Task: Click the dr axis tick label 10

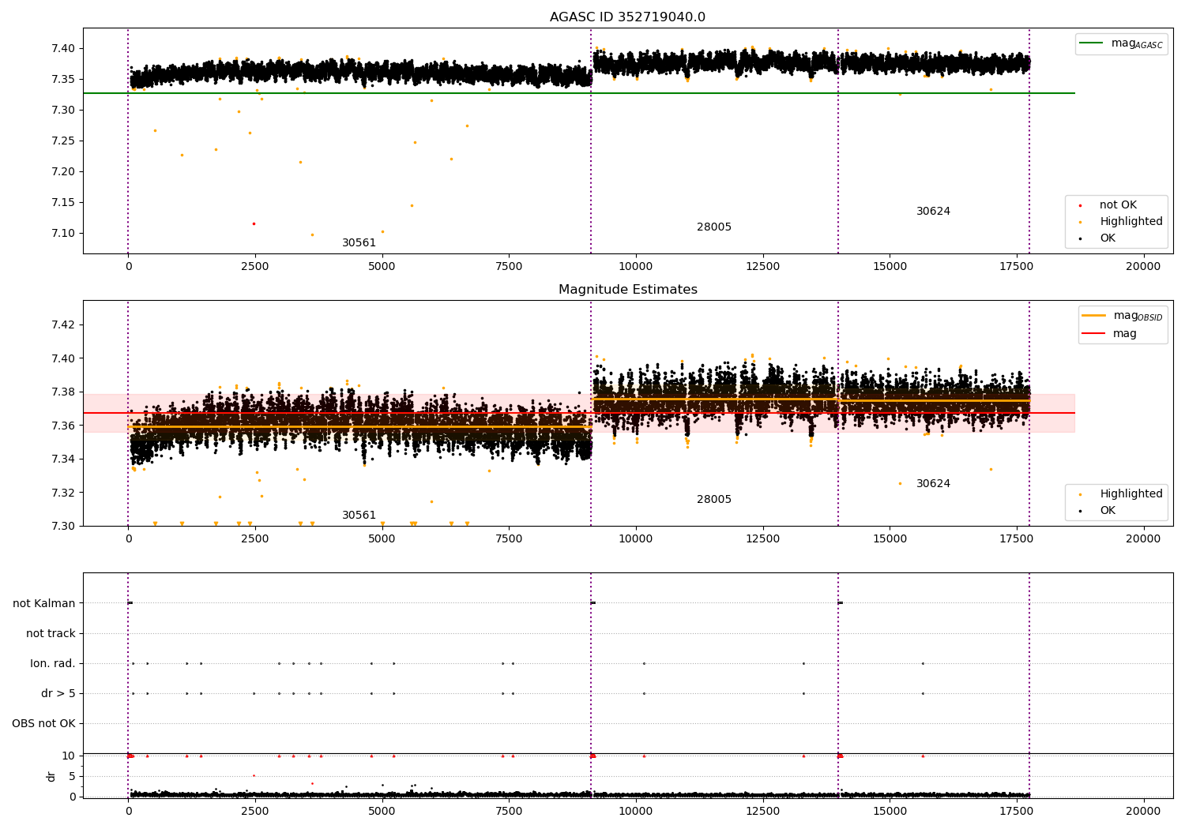Action: click(x=69, y=756)
